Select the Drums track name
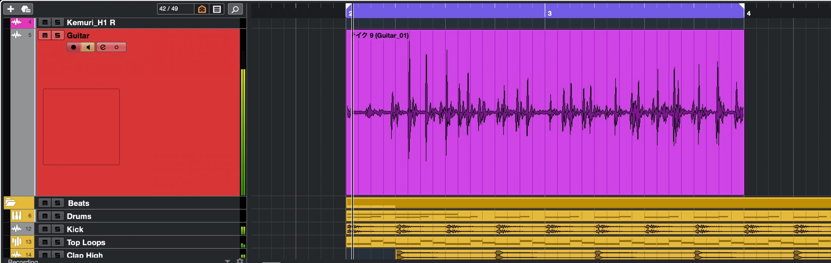The image size is (831, 263). [79, 216]
